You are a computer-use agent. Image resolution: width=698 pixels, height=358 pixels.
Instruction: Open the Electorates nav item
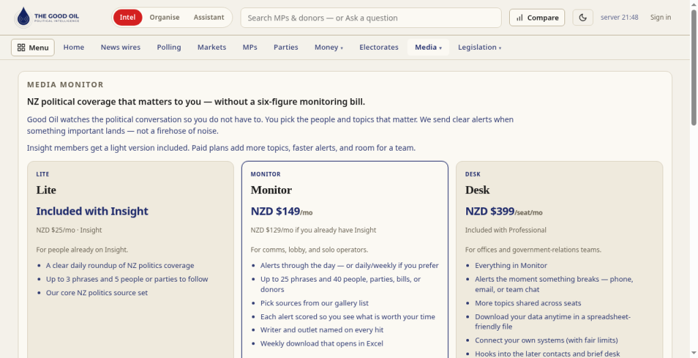(x=379, y=47)
